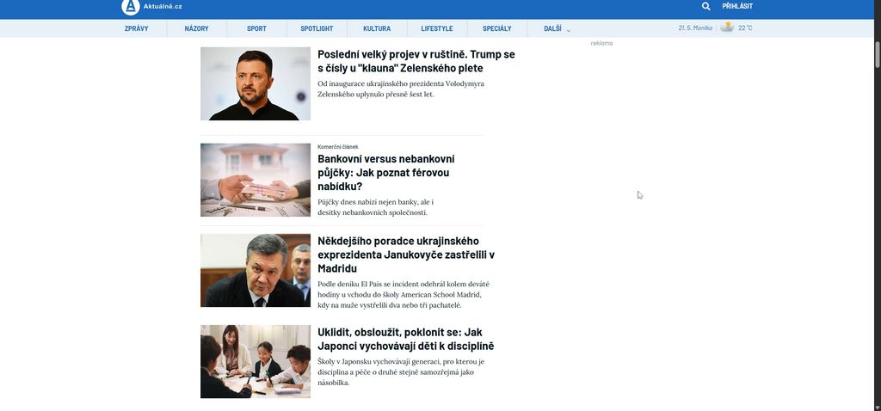Open the Zelensky article thumbnail

[x=256, y=83]
